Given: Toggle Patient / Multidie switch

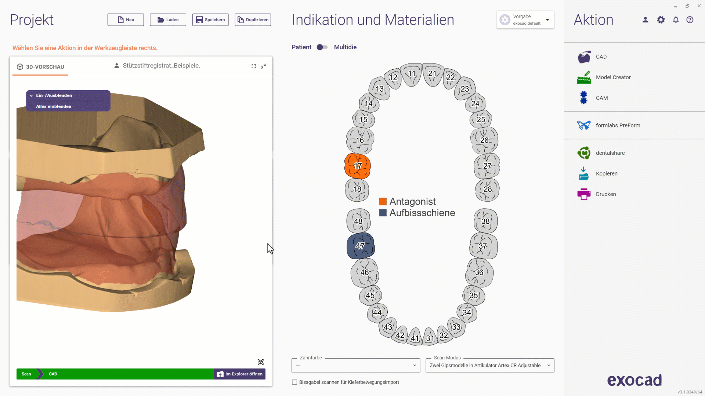Looking at the screenshot, I should pos(322,47).
